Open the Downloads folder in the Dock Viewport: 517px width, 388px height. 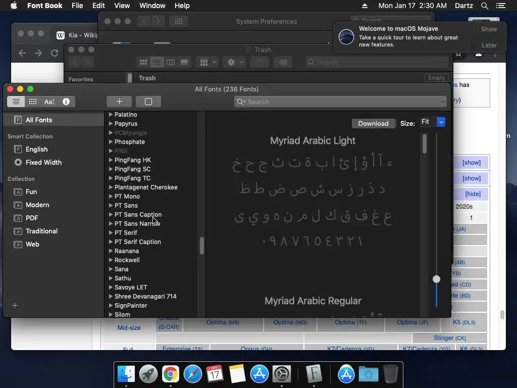(x=368, y=374)
